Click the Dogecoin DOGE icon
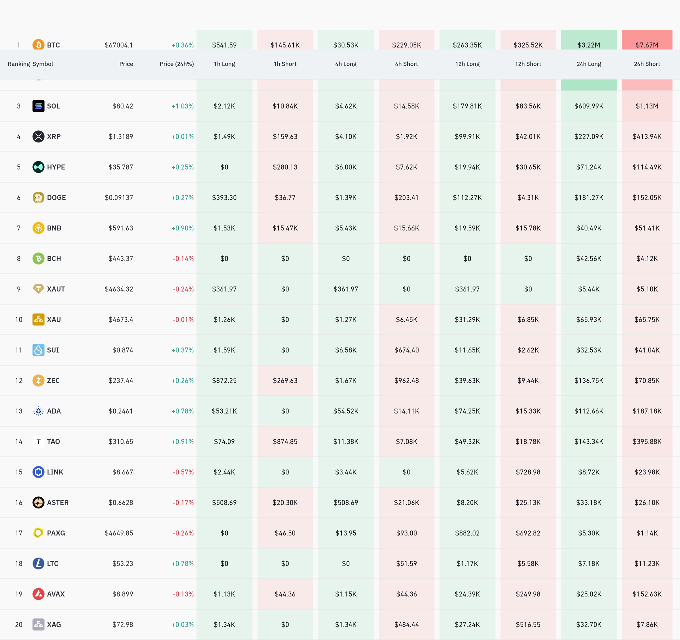 [38, 197]
